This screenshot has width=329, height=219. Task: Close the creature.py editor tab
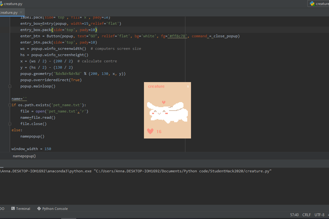coord(21,12)
